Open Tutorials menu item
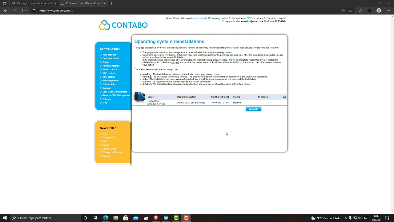Viewport: 394px width, 222px height. pos(107,99)
